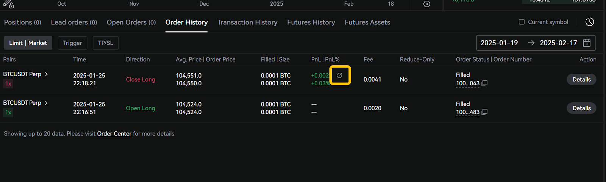Click the share PnL icon in highlighted box
606x182 pixels.
point(340,76)
